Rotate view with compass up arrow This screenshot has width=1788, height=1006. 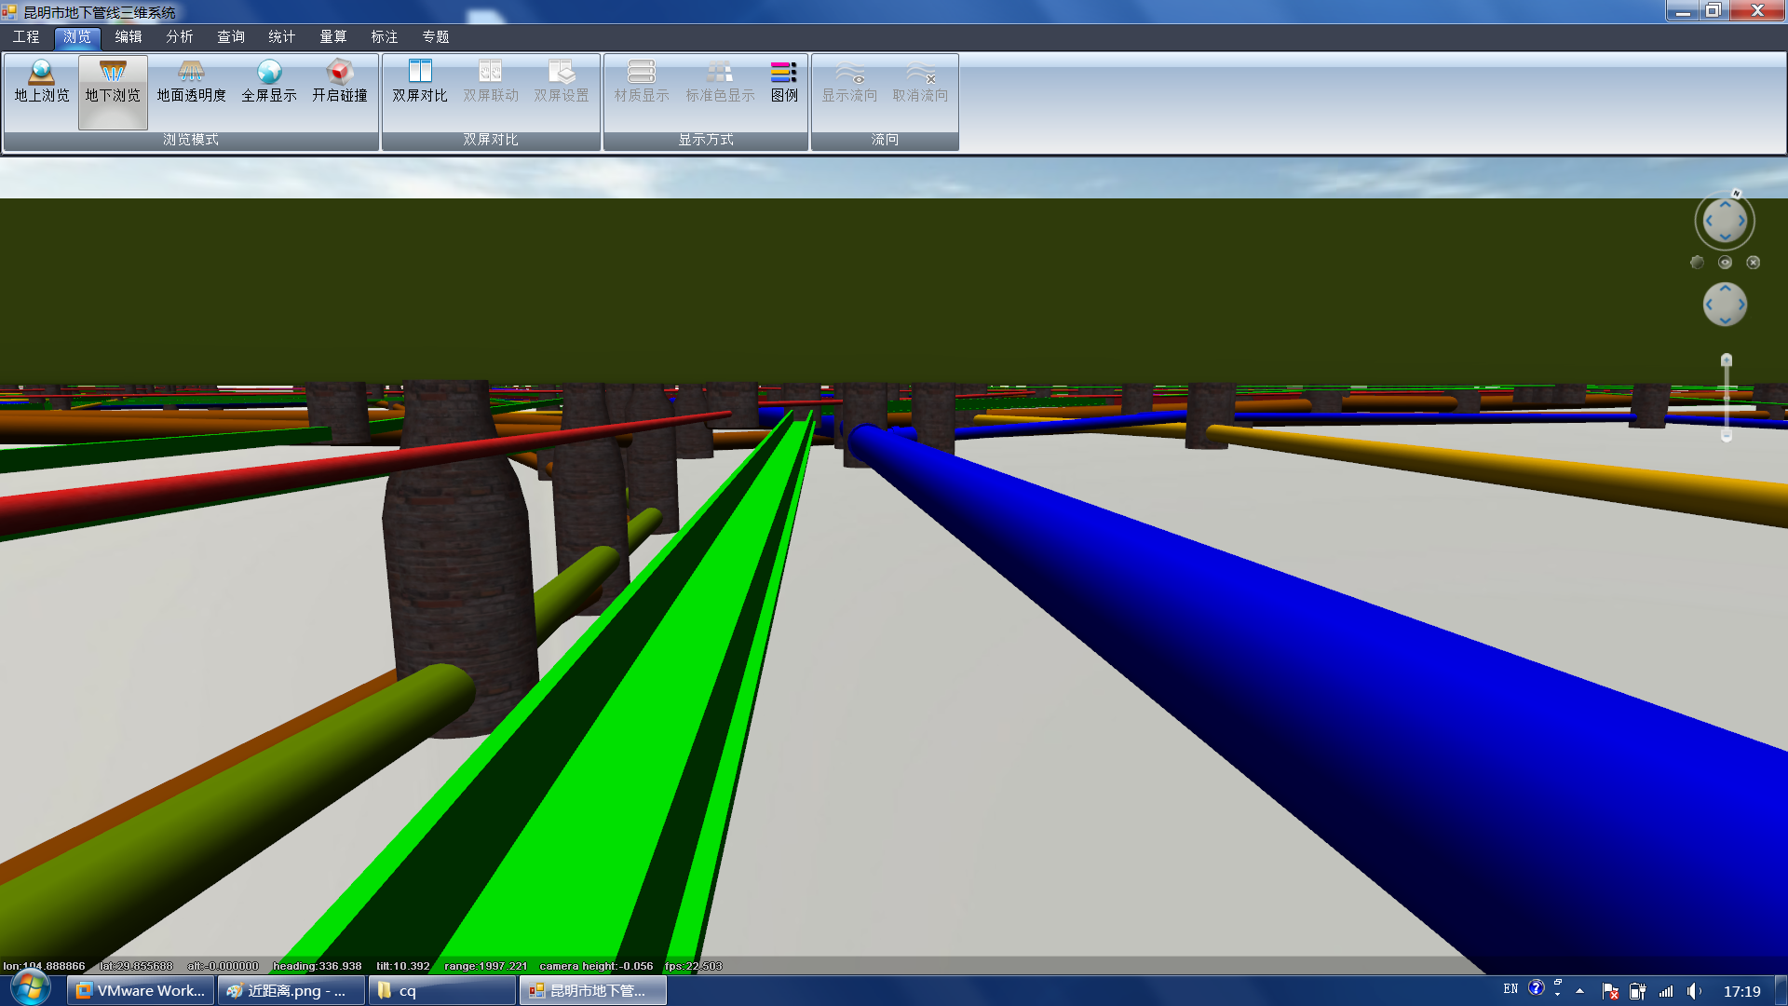click(1725, 204)
